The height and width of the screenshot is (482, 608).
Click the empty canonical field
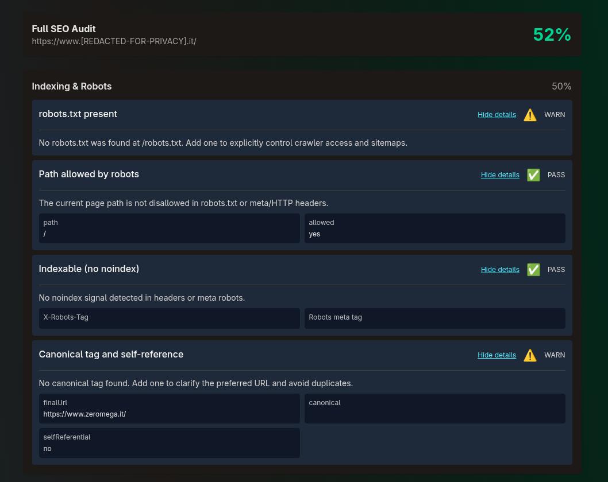pyautogui.click(x=434, y=409)
